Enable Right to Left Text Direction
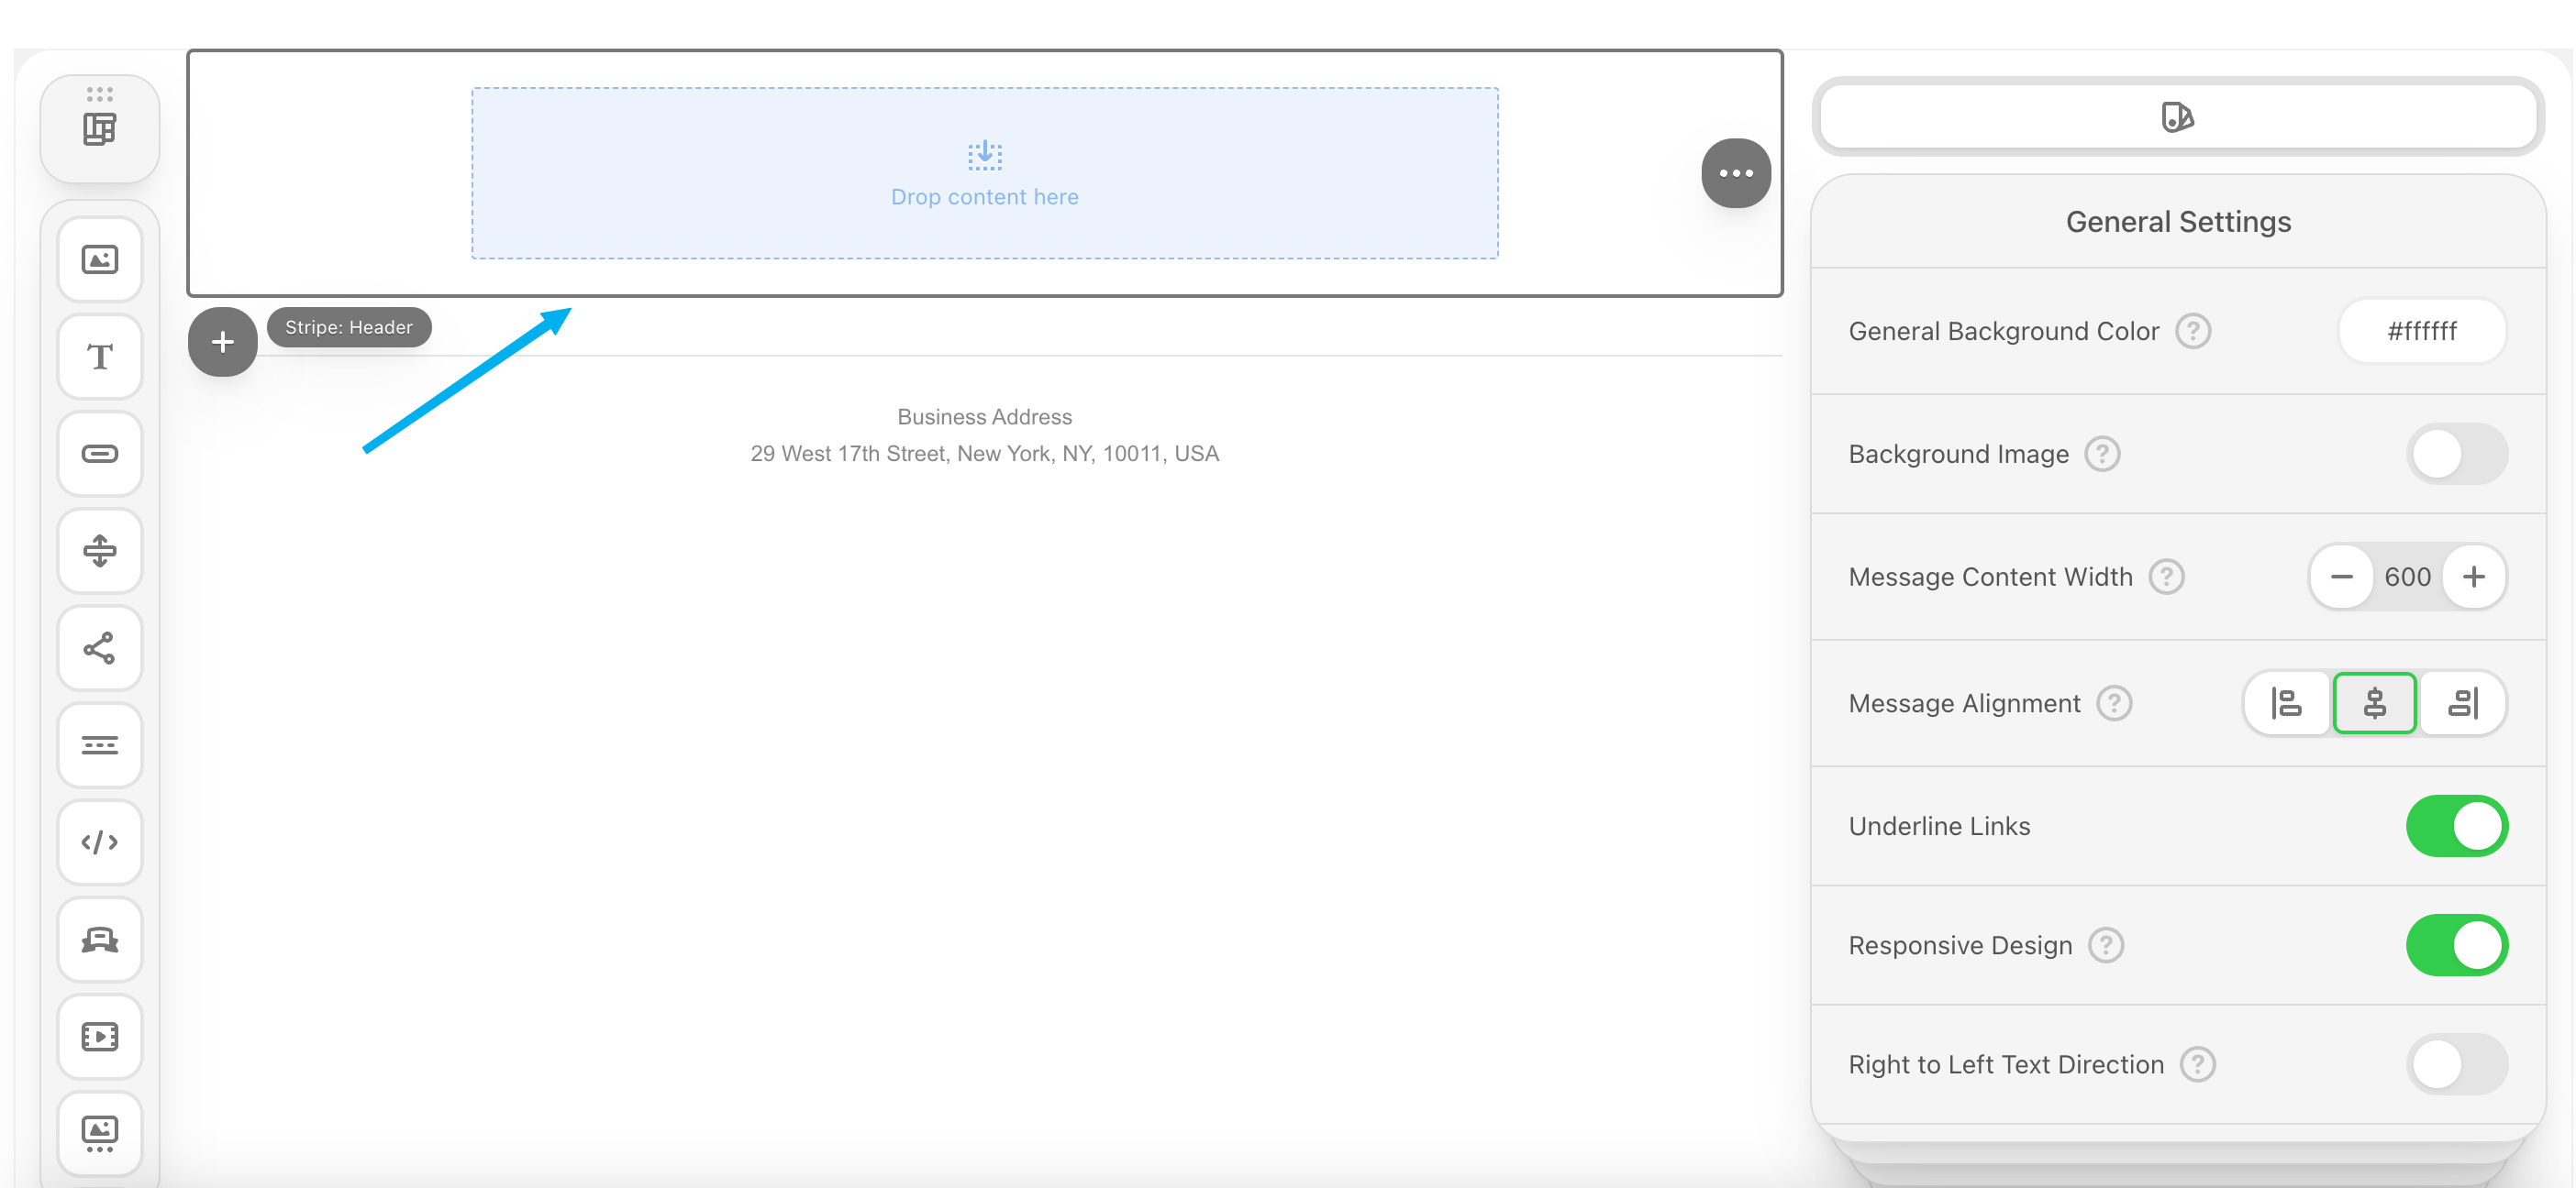This screenshot has width=2576, height=1188. coord(2456,1064)
